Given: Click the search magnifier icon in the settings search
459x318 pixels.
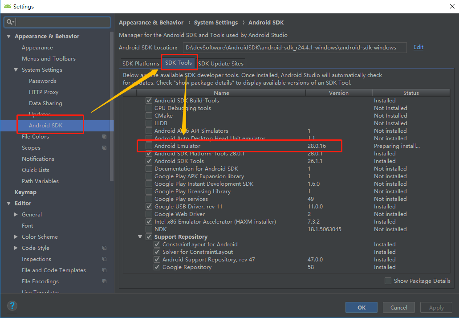Looking at the screenshot, I should [x=10, y=22].
